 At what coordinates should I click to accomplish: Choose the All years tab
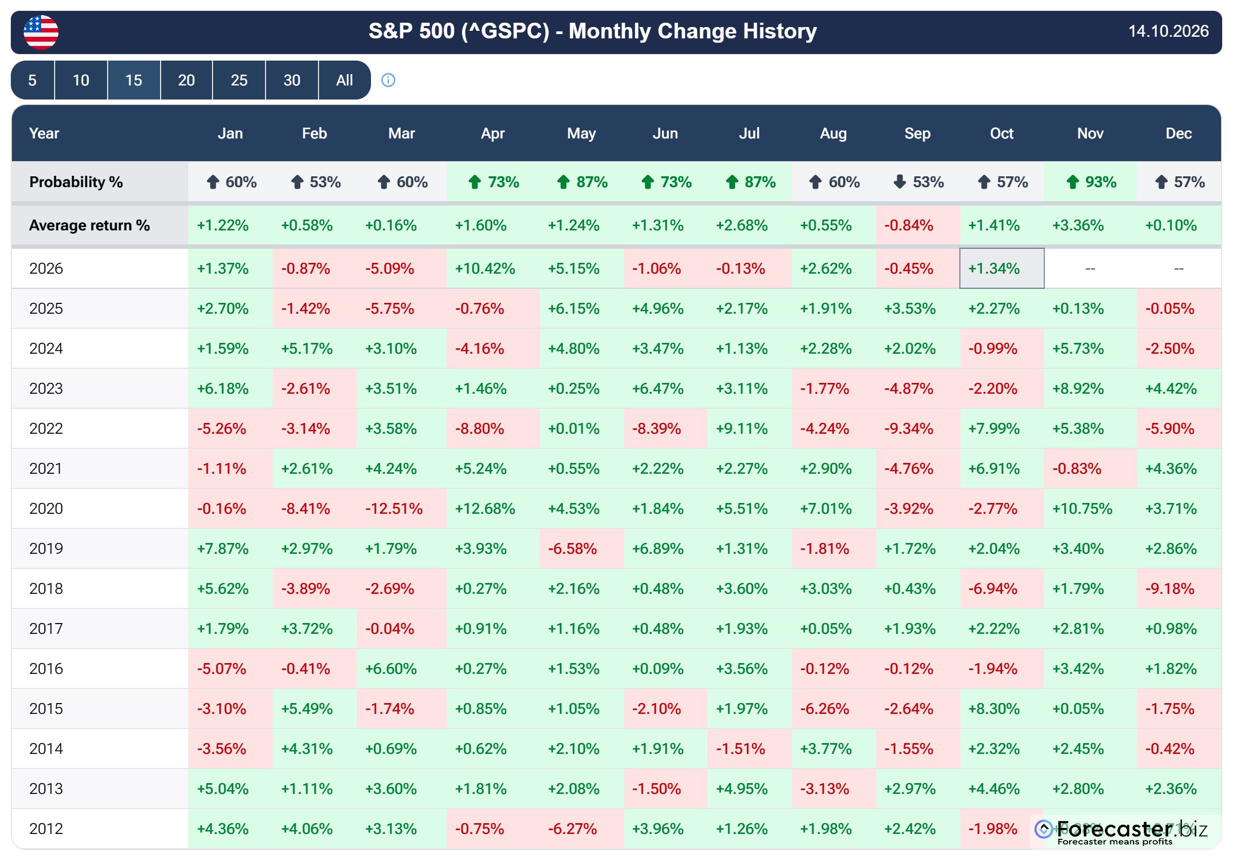click(x=344, y=80)
